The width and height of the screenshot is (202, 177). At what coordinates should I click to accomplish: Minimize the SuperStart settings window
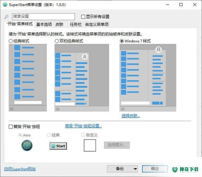tap(167, 5)
